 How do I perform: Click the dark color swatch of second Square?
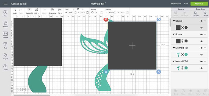pos(186,41)
